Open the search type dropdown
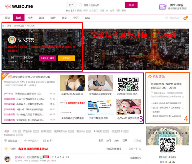The width and height of the screenshot is (192, 164). tap(72, 5)
